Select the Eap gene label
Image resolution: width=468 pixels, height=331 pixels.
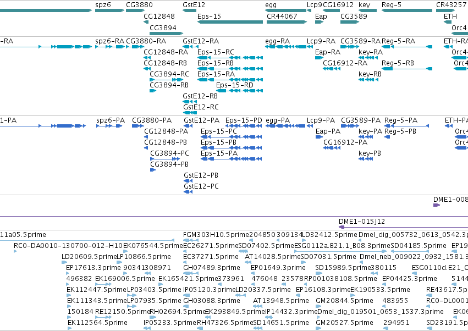coord(321,16)
